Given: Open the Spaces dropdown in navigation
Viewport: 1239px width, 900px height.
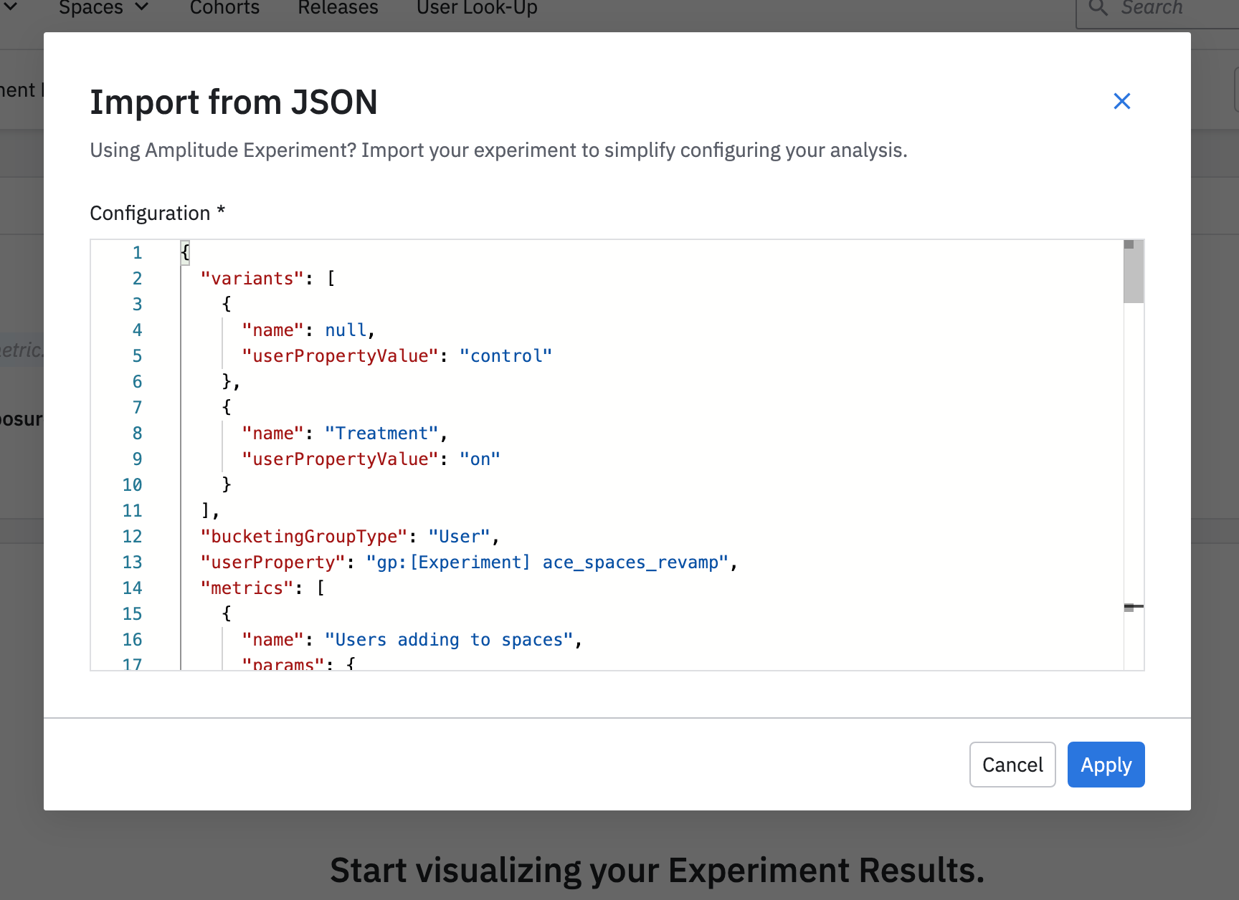Looking at the screenshot, I should tap(104, 8).
